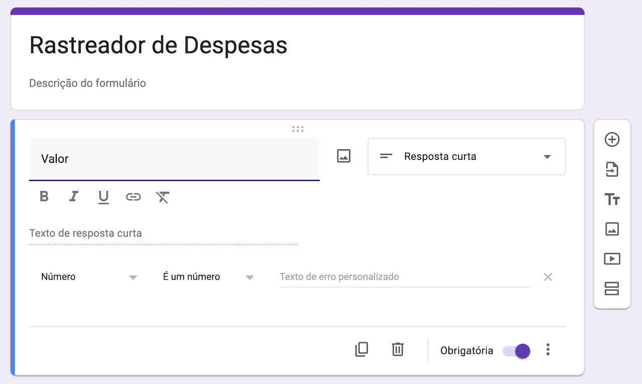Screen dimensions: 642x384
Task: Remove formatting from the question title
Action: 163,197
